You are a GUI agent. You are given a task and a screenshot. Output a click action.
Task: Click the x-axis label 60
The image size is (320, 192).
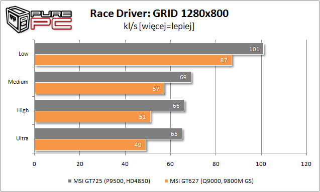[x=170, y=164]
